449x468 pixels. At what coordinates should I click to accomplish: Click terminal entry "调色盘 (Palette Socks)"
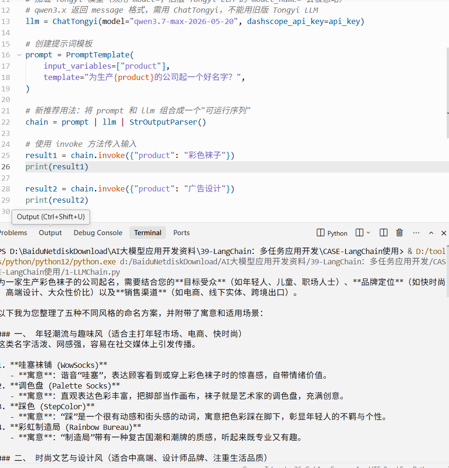click(x=65, y=386)
